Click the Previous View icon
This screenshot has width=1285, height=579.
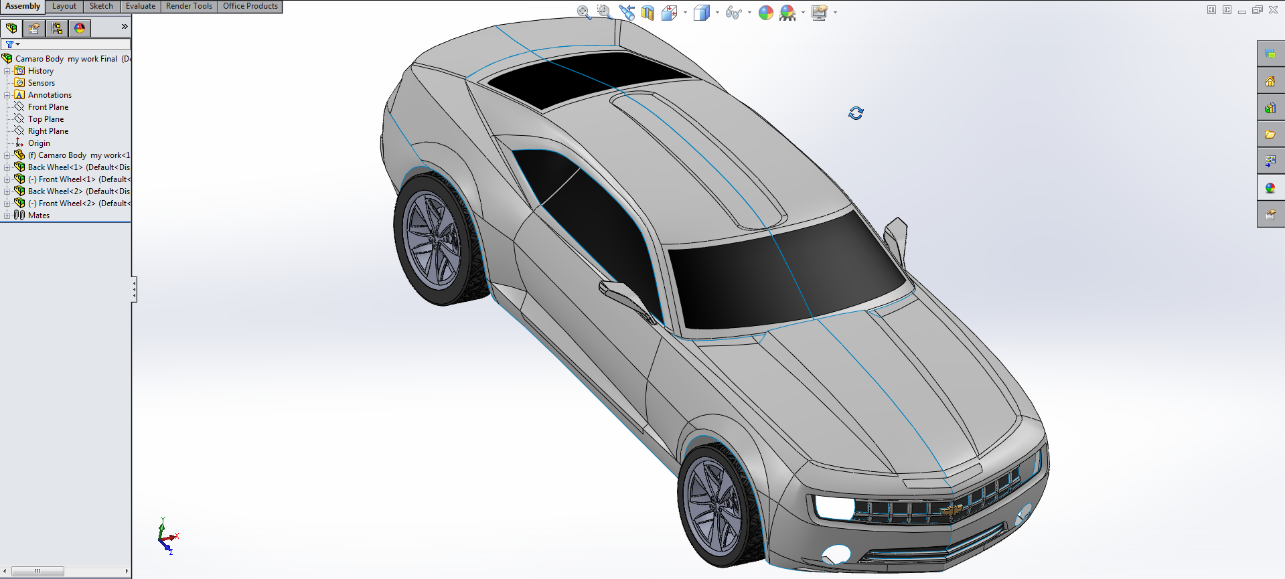[x=626, y=12]
